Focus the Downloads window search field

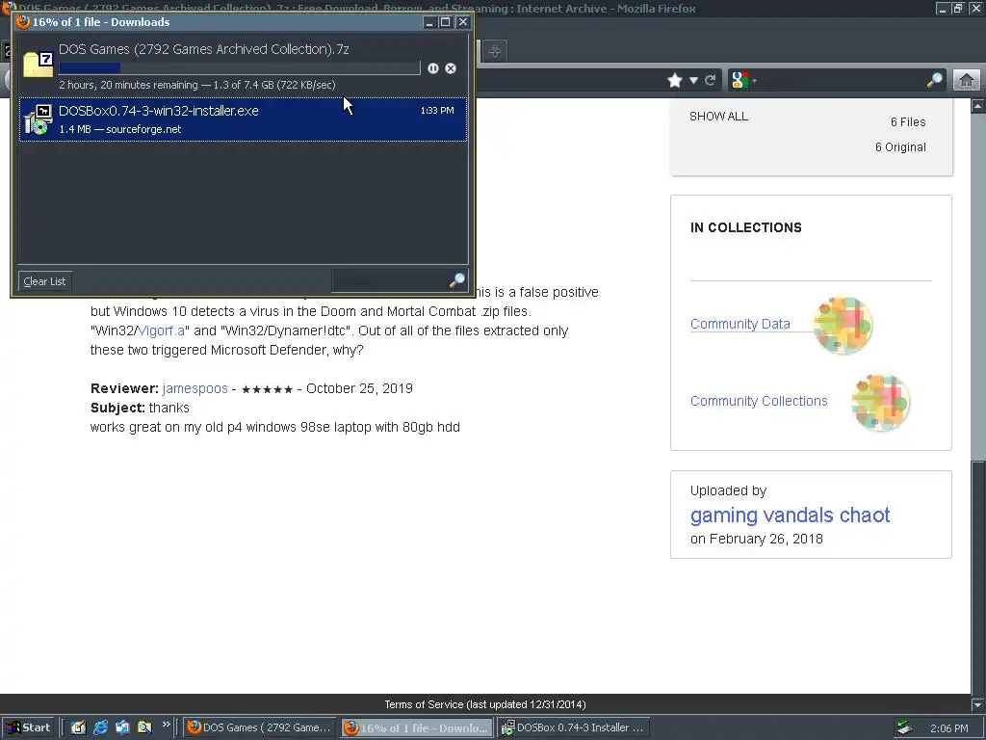(x=390, y=280)
